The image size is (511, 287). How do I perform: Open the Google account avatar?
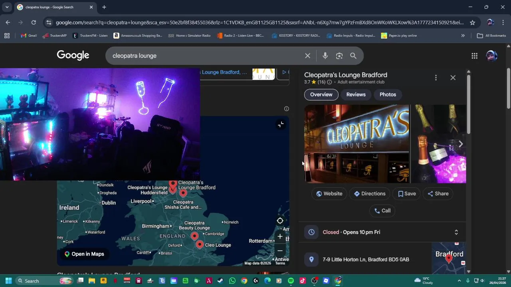click(x=491, y=56)
